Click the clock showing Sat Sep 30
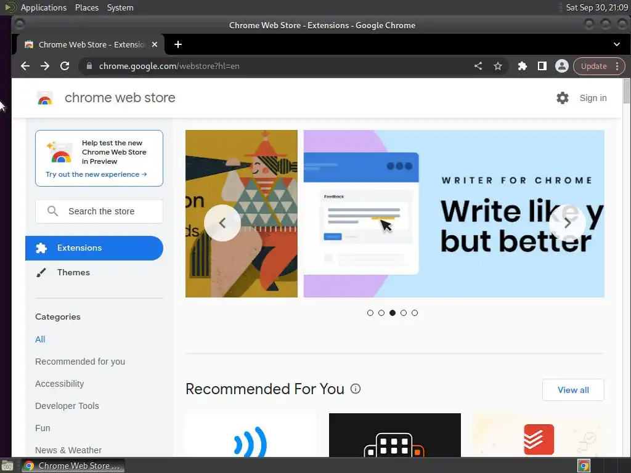631x473 pixels. [x=596, y=7]
